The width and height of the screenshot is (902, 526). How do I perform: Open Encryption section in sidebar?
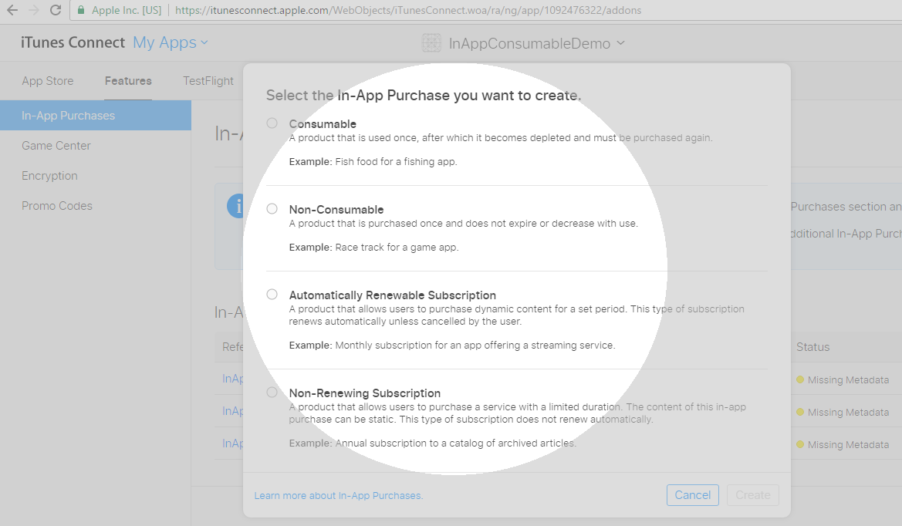[49, 176]
